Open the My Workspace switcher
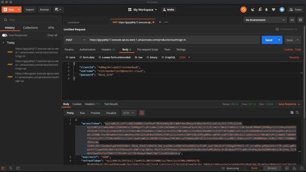Viewport: 306px width, 172px height. [142, 10]
